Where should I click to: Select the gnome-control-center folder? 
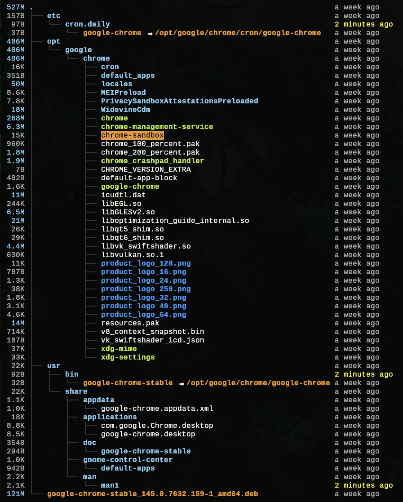pyautogui.click(x=128, y=460)
